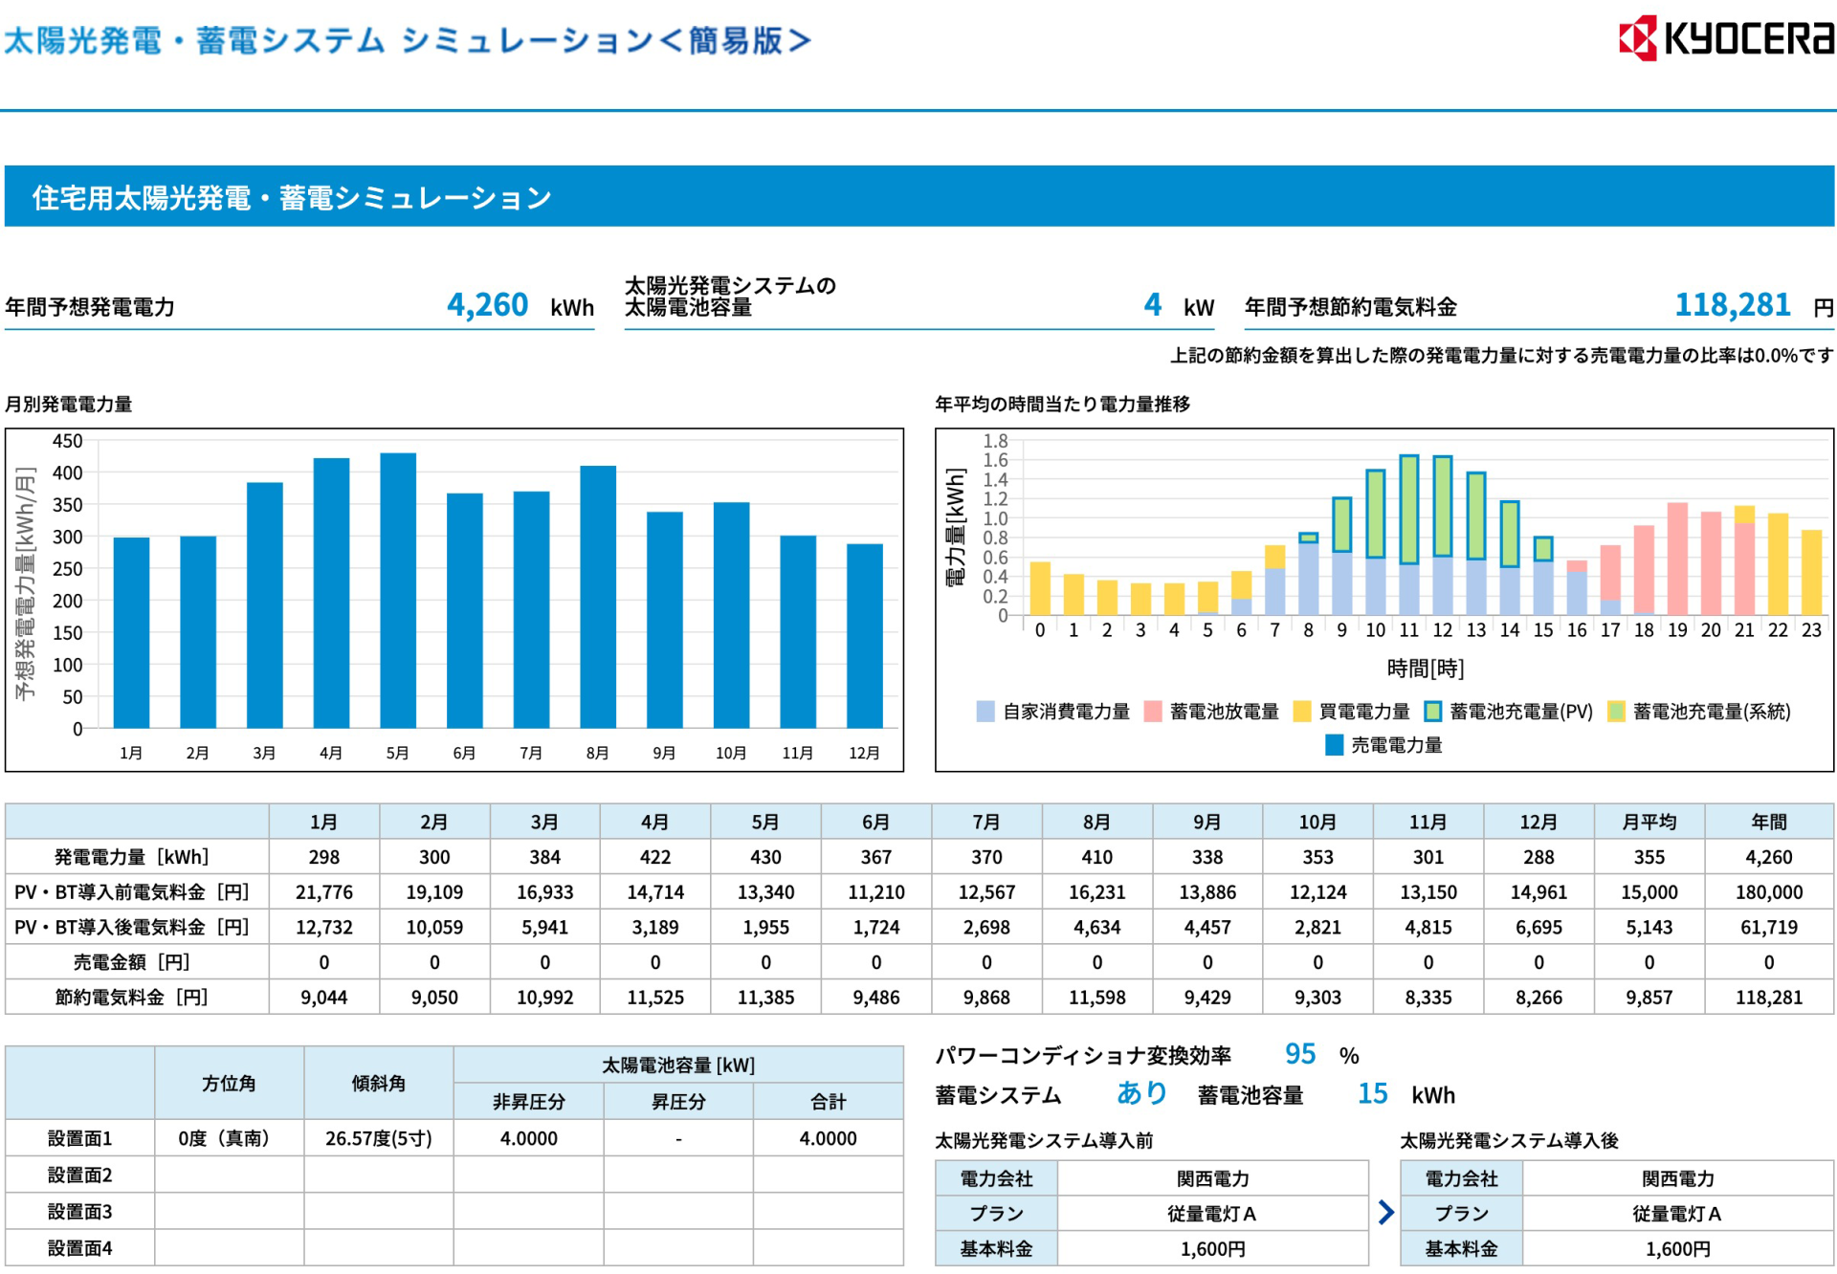The image size is (1837, 1274).
Task: Click the 節約電気料金 [円] row header
Action: point(137,997)
